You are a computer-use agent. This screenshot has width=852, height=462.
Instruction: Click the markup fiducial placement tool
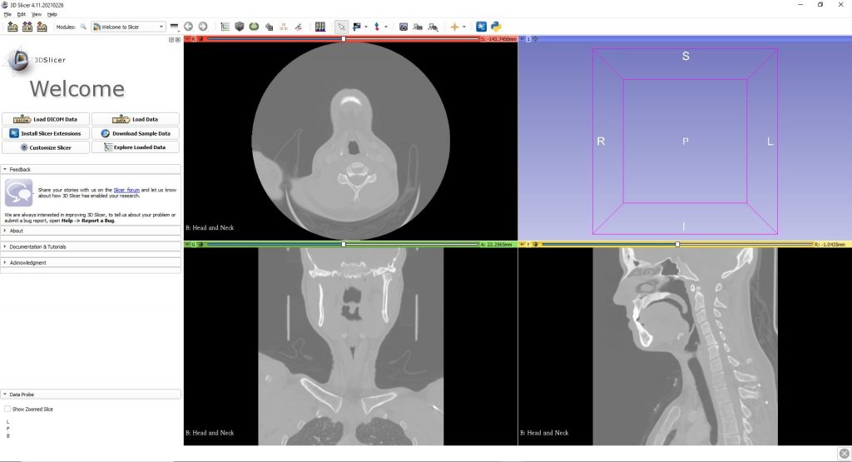coord(377,27)
